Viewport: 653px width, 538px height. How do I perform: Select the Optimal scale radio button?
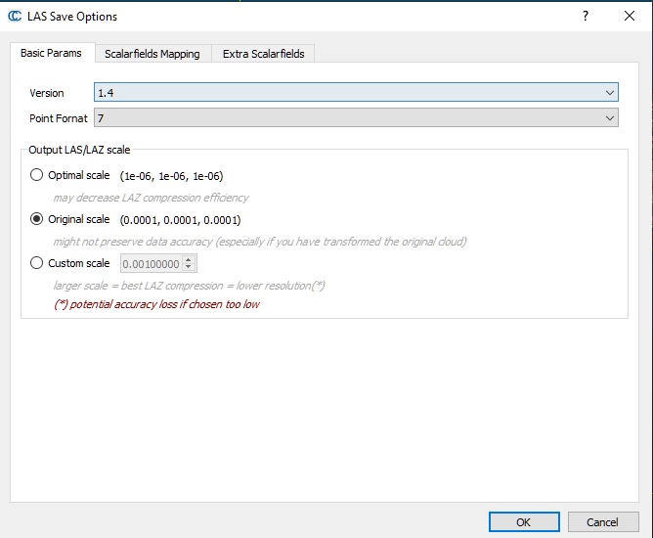37,176
